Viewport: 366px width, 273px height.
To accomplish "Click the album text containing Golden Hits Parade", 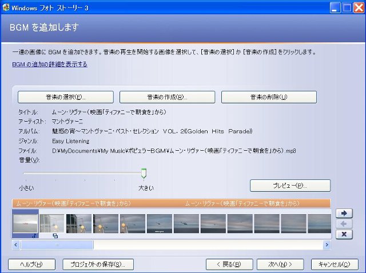I will click(x=152, y=131).
